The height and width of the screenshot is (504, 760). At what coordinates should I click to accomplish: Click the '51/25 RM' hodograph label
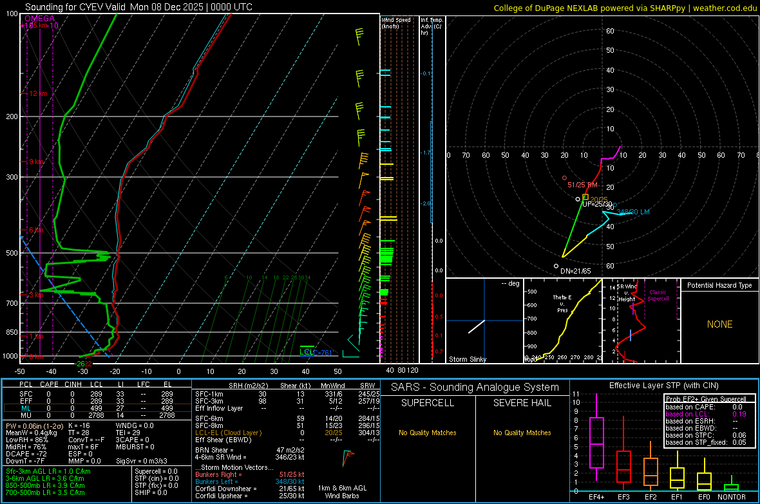pos(583,185)
